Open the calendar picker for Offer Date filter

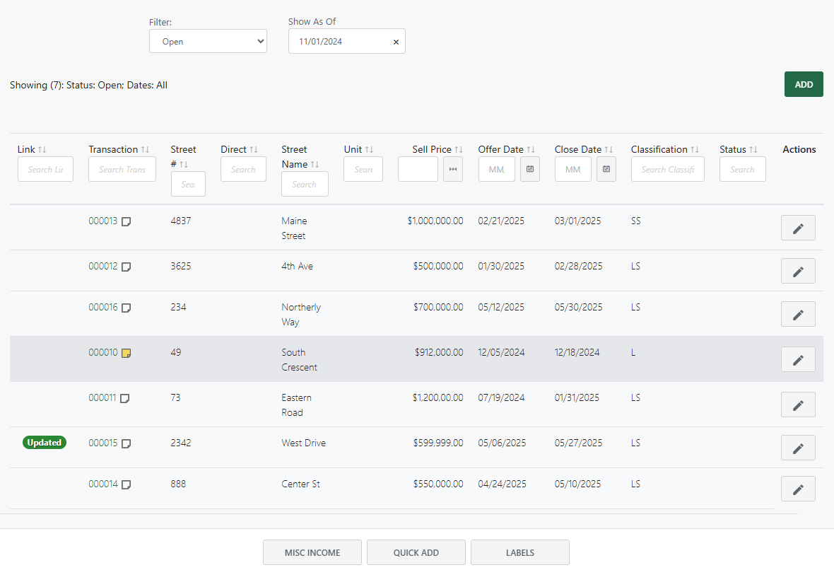pyautogui.click(x=530, y=168)
